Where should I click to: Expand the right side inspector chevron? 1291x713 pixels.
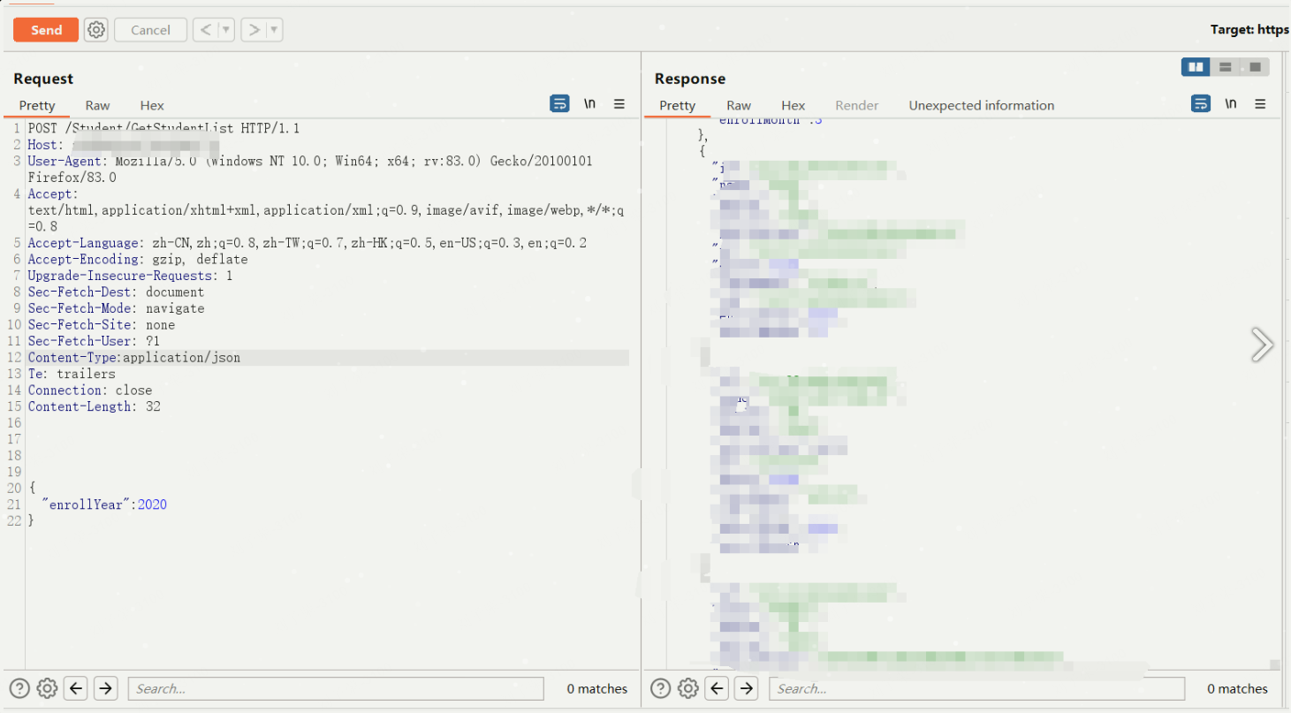pos(1262,345)
